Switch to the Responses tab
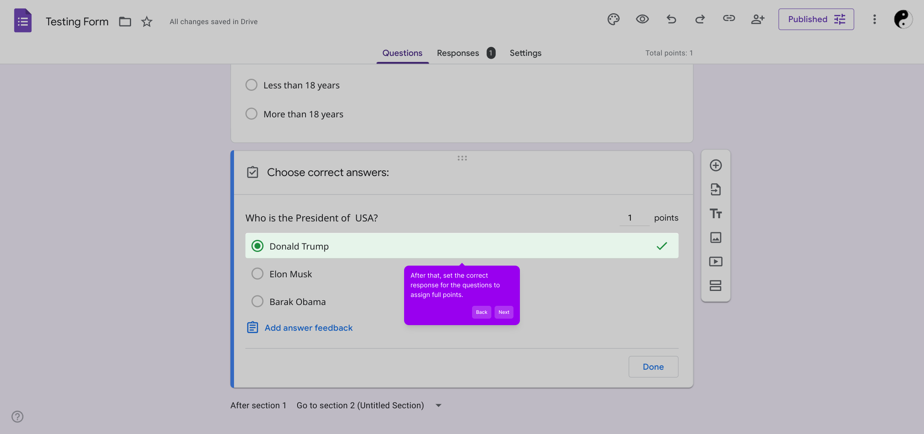 (458, 53)
